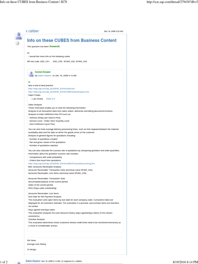Click the 'in response to x caliber' link
The image size is (198, 264).
point(71,261)
